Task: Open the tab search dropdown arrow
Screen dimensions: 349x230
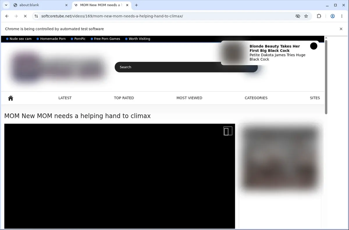Action: (x=6, y=5)
